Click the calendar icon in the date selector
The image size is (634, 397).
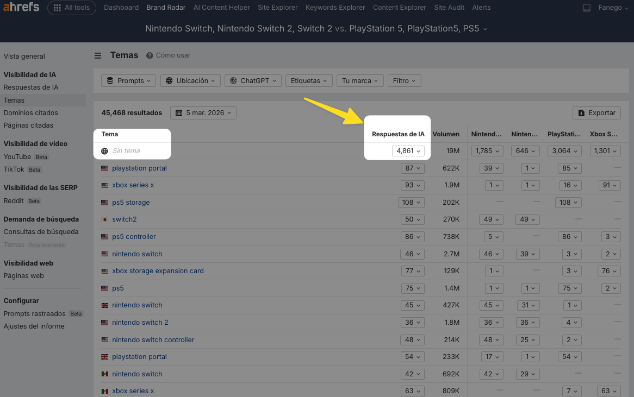pyautogui.click(x=179, y=113)
